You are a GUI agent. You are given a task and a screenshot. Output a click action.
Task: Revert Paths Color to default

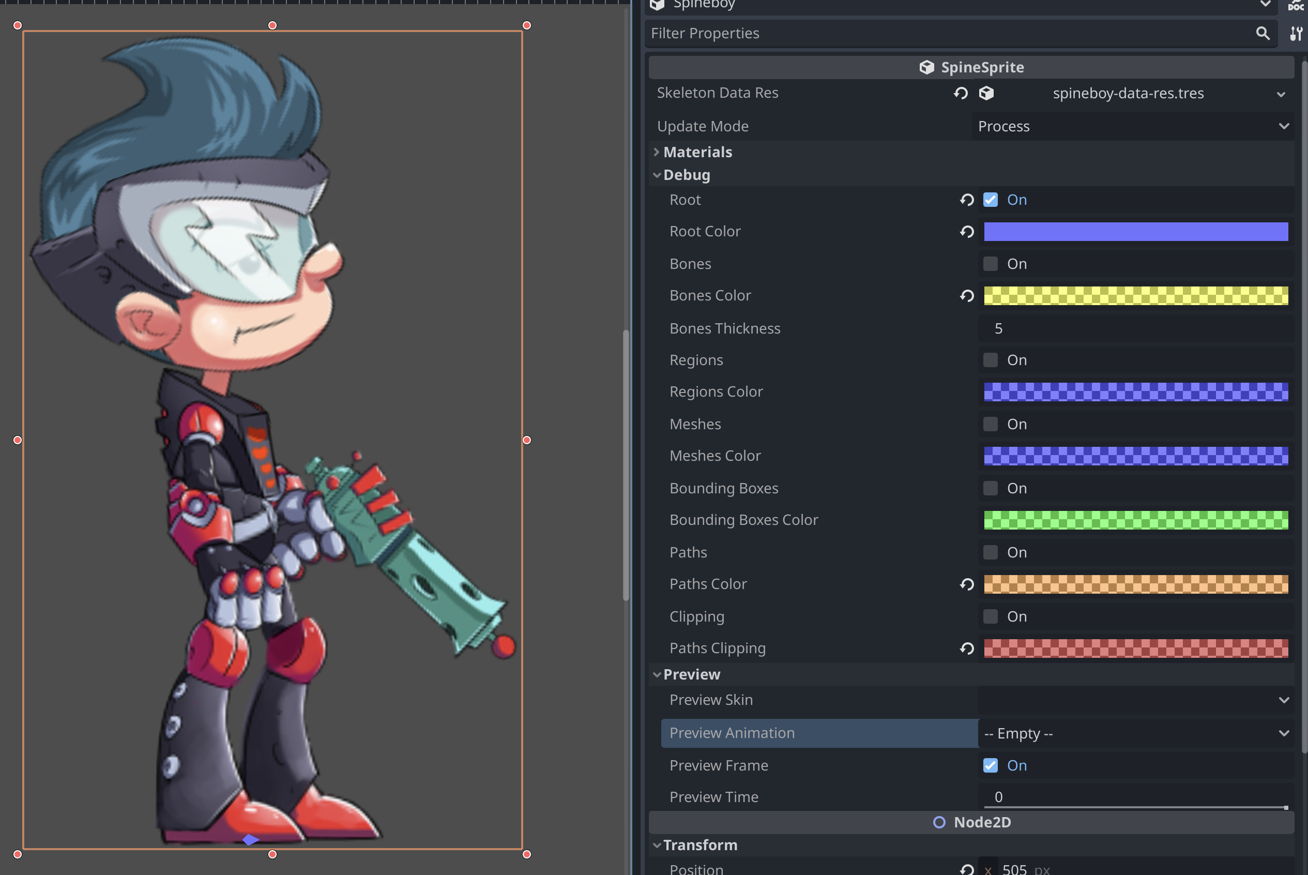pyautogui.click(x=967, y=584)
